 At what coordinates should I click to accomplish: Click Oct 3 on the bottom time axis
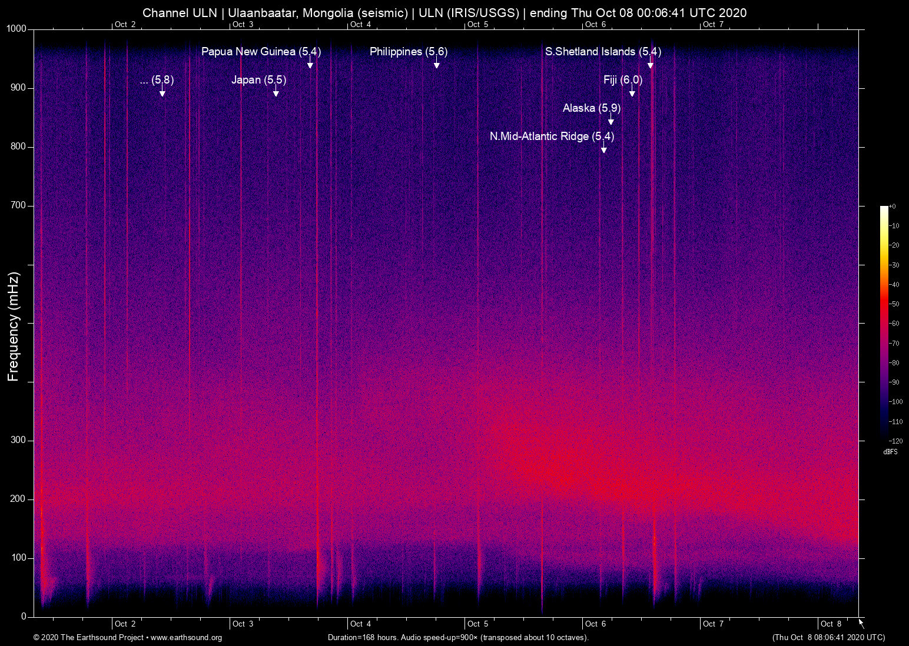(243, 624)
